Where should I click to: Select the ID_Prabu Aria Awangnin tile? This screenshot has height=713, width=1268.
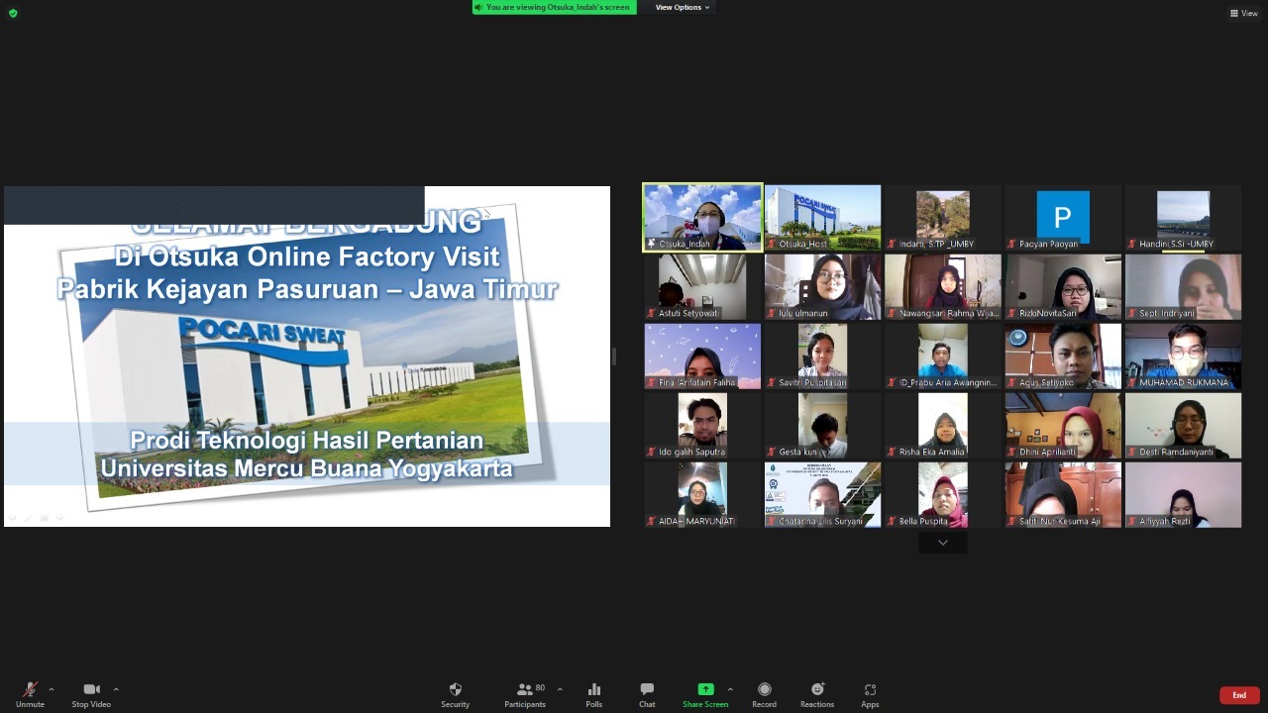[x=942, y=356]
